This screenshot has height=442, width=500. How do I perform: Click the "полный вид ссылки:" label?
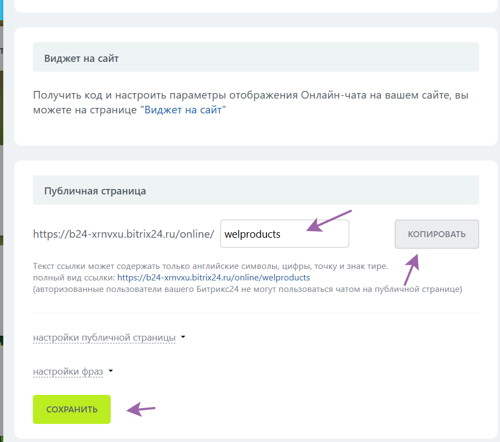(74, 277)
